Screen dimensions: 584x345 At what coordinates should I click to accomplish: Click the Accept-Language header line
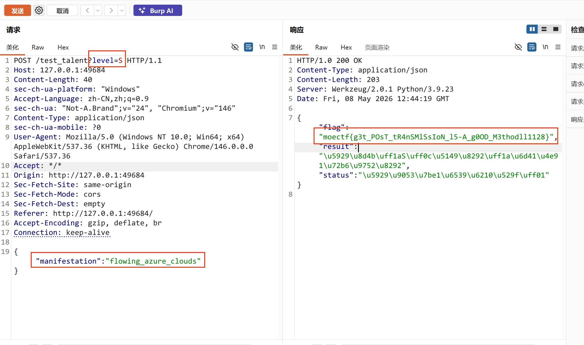pyautogui.click(x=81, y=98)
